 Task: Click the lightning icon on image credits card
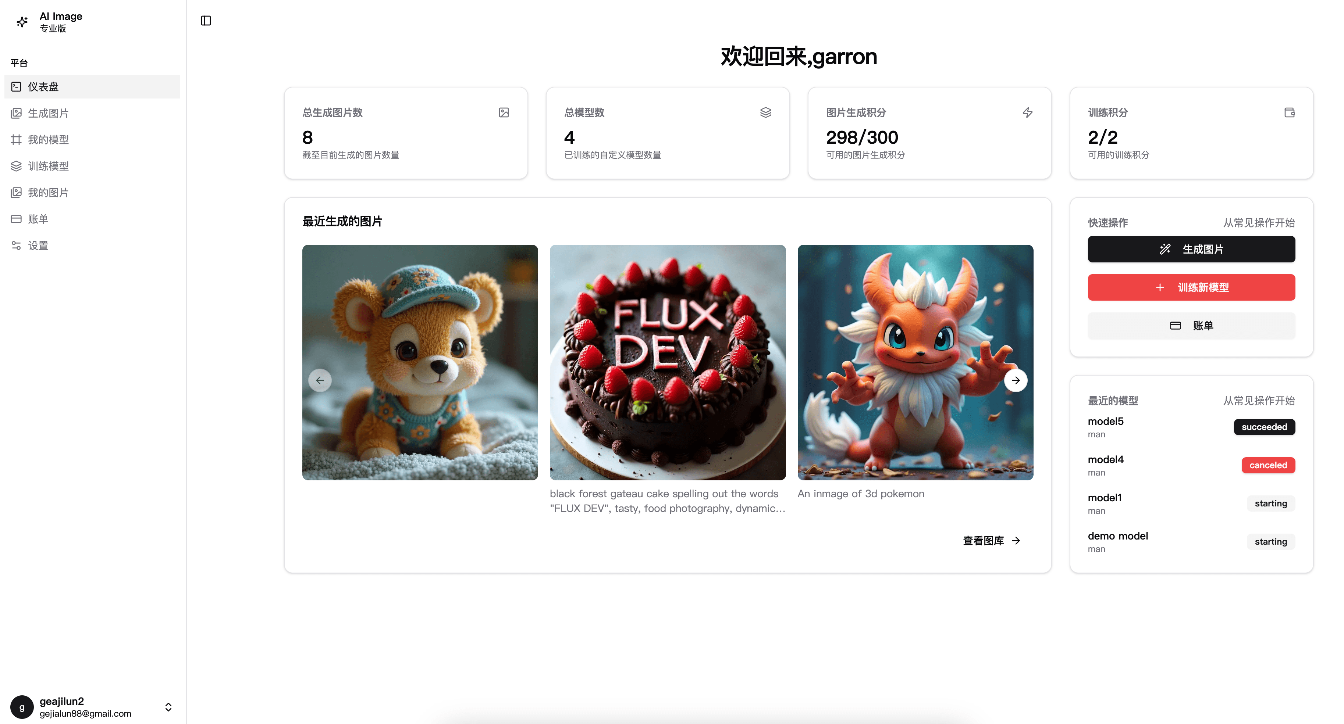point(1027,112)
